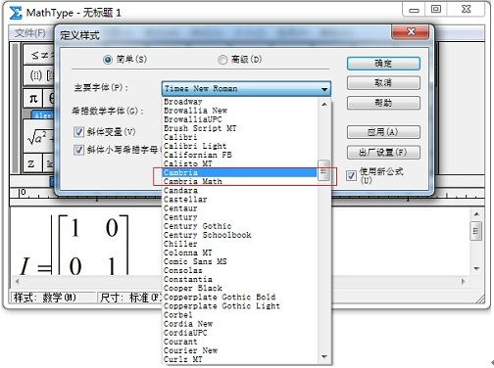
Task: Toggle the use for new equations (使用新公式) checkbox
Action: [x=351, y=175]
